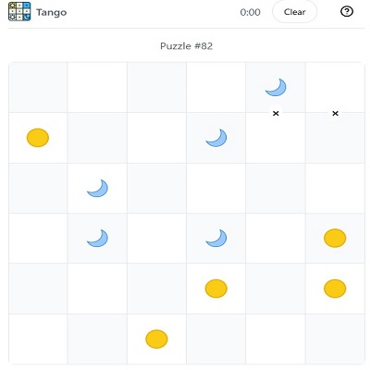This screenshot has height=370, width=370.
Task: Click the x constraint marker below the moon
Action: (276, 113)
